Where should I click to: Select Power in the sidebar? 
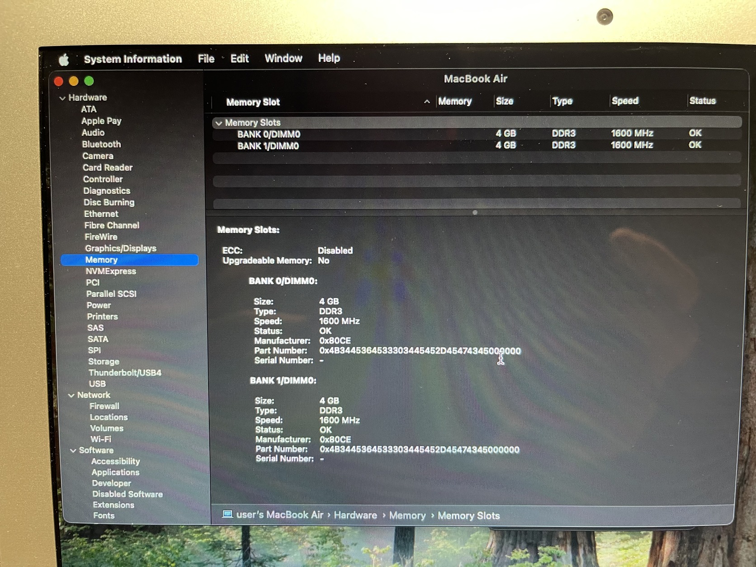[99, 306]
